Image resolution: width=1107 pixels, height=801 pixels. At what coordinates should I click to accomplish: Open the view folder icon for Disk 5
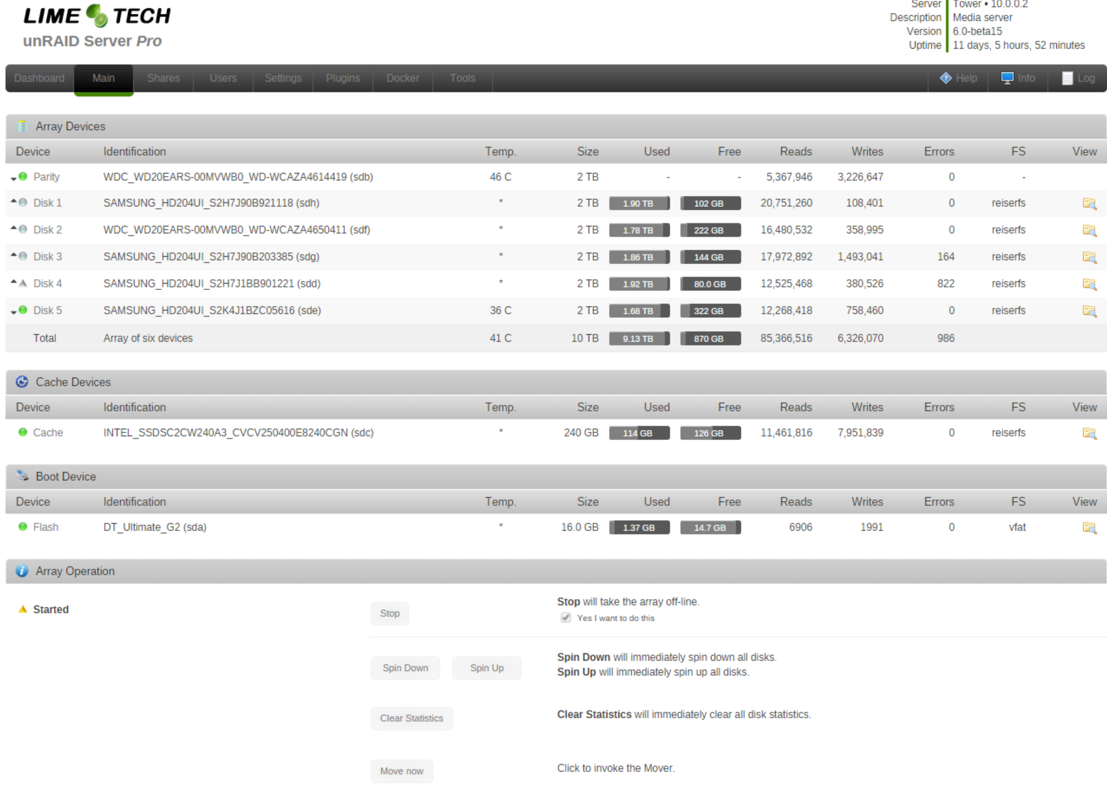click(x=1089, y=310)
